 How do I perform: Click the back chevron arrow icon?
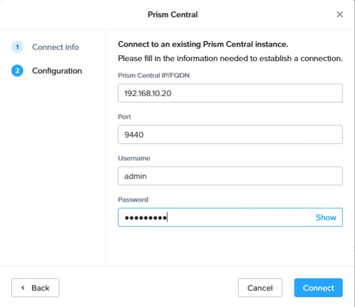point(23,288)
